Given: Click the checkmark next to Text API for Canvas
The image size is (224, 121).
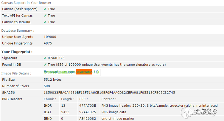Looking at the screenshot, I should pos(45,16).
